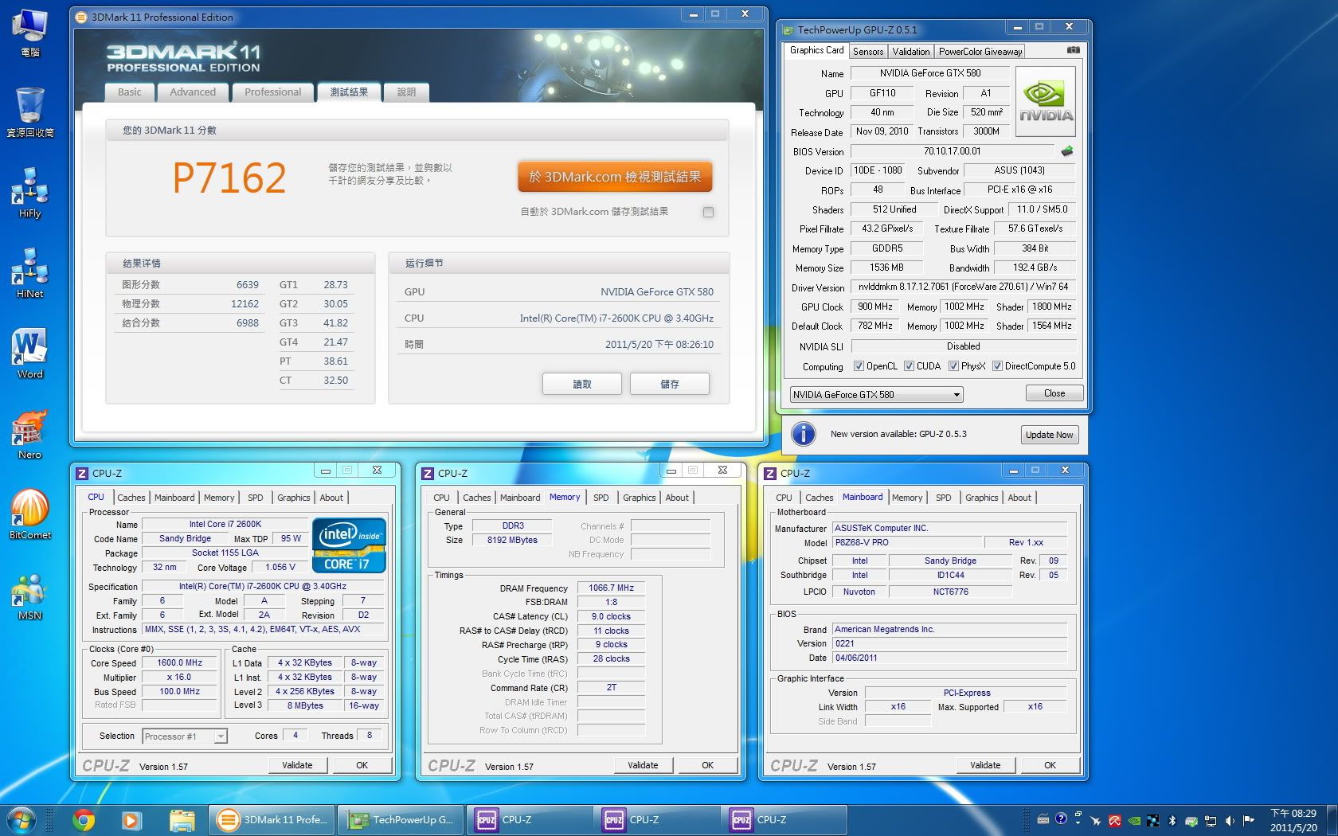Click the info icon in GPU-Z update bar
The width and height of the screenshot is (1338, 836).
pos(804,434)
